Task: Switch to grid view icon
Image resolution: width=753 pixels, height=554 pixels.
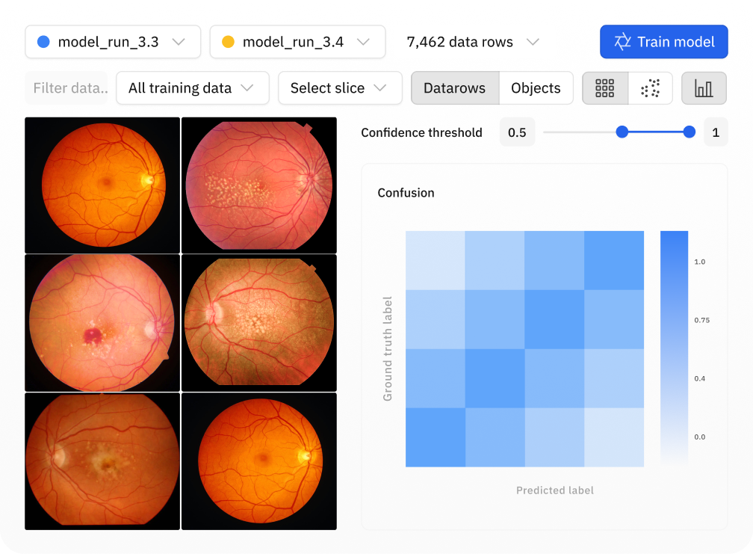Action: [604, 88]
